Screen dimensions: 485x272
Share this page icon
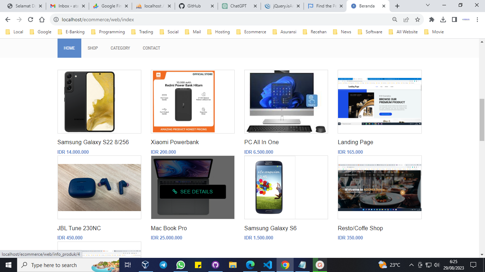click(x=406, y=19)
